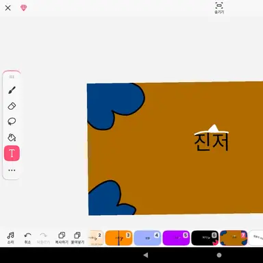Undo the last action
This screenshot has width=263, height=263.
click(x=27, y=238)
